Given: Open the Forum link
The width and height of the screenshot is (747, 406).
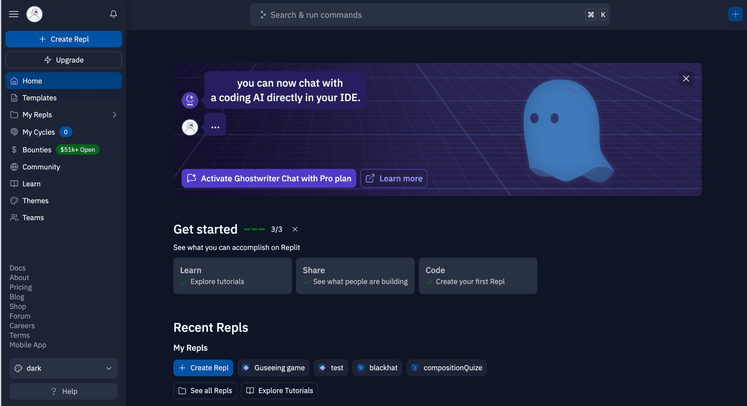Looking at the screenshot, I should coord(20,316).
